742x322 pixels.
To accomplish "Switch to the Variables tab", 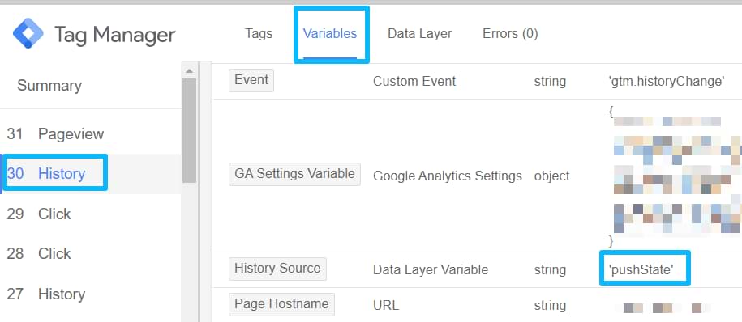I will coord(330,33).
